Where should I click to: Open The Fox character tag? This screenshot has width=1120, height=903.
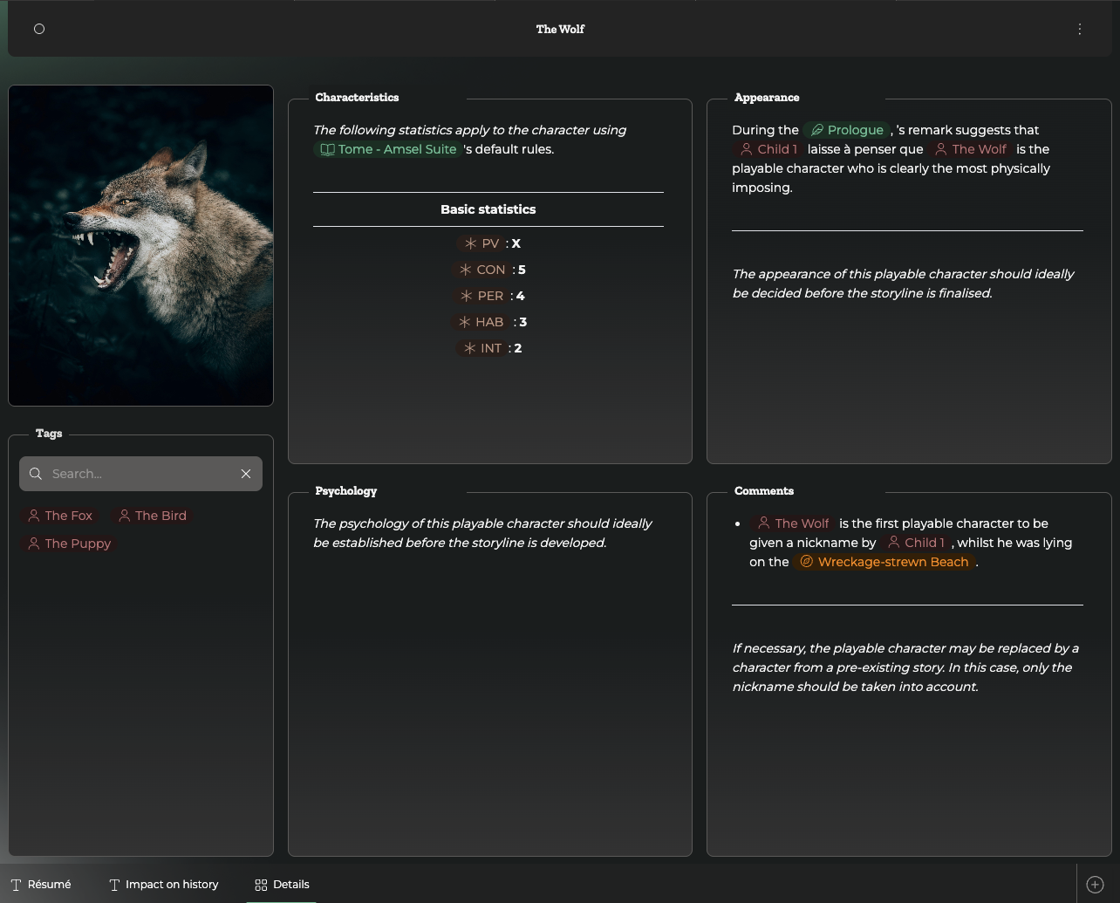pos(59,516)
